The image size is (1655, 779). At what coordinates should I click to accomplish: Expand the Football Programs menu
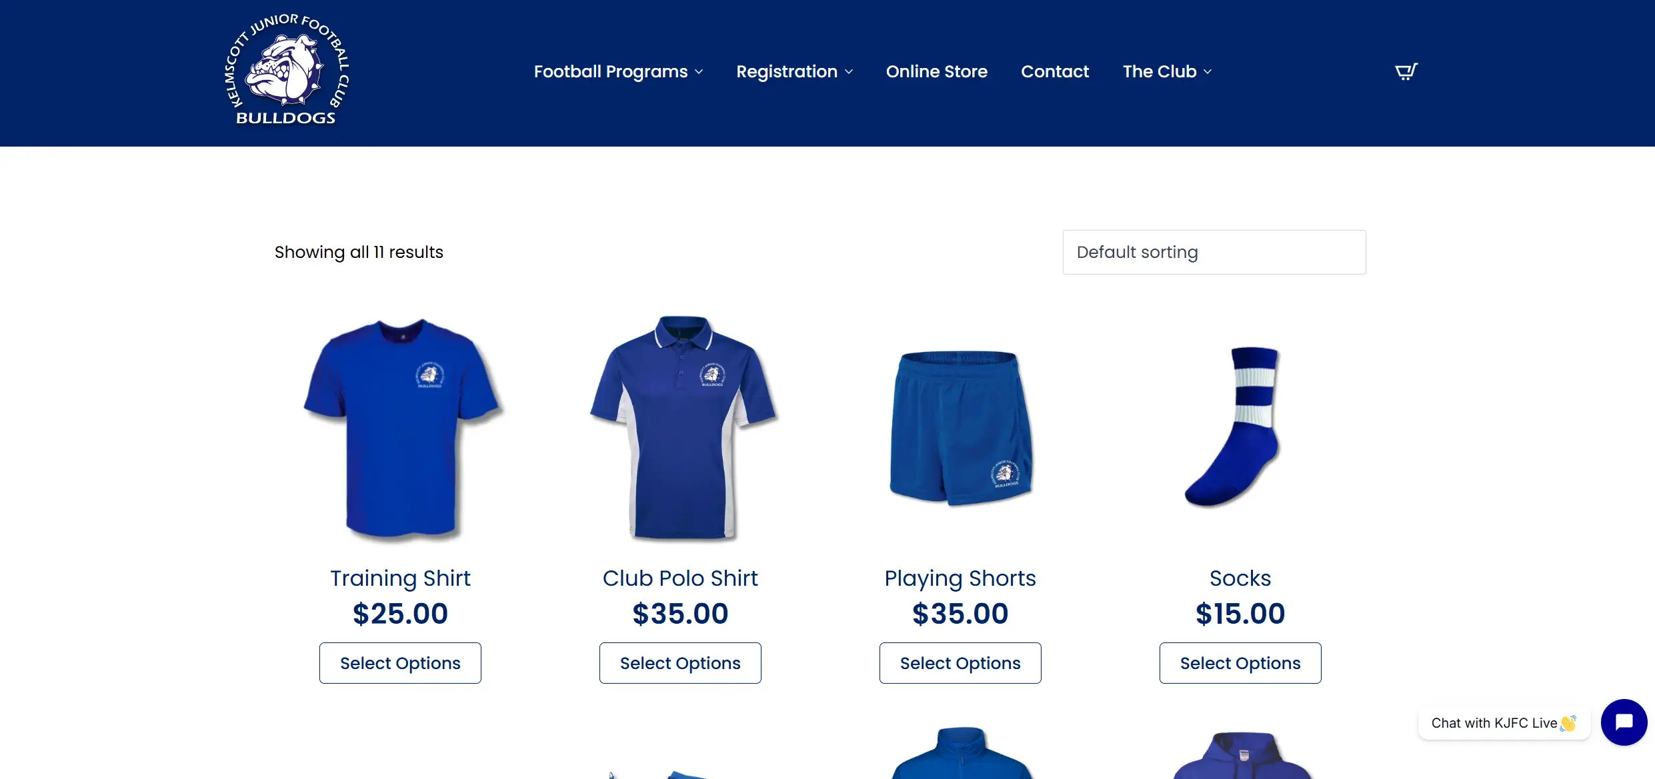[618, 71]
